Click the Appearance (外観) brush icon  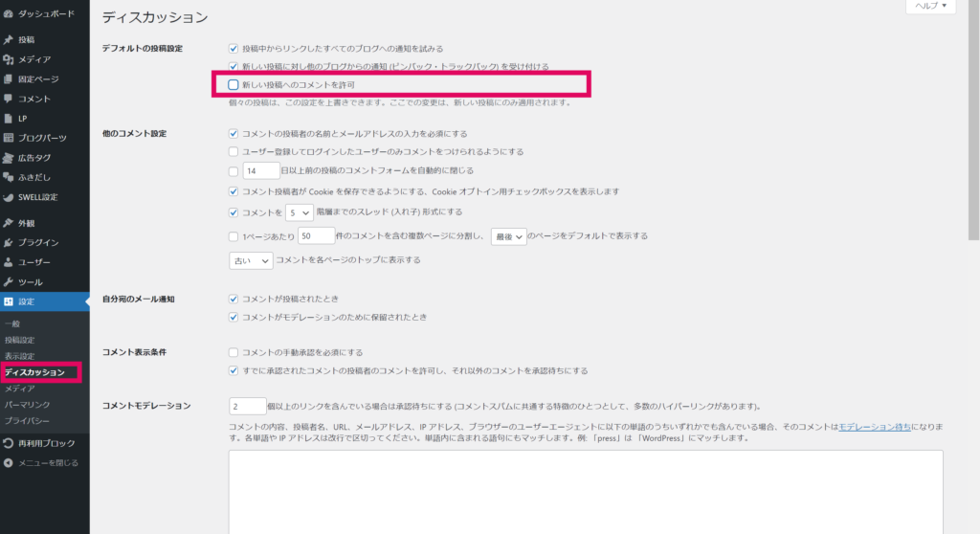pos(9,223)
